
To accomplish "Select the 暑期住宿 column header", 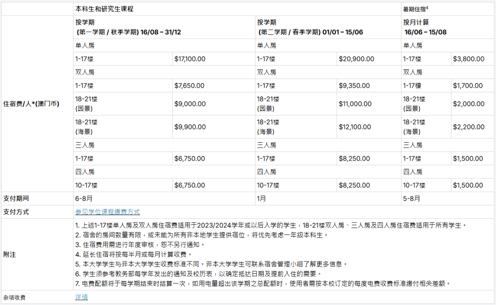I will click(415, 9).
